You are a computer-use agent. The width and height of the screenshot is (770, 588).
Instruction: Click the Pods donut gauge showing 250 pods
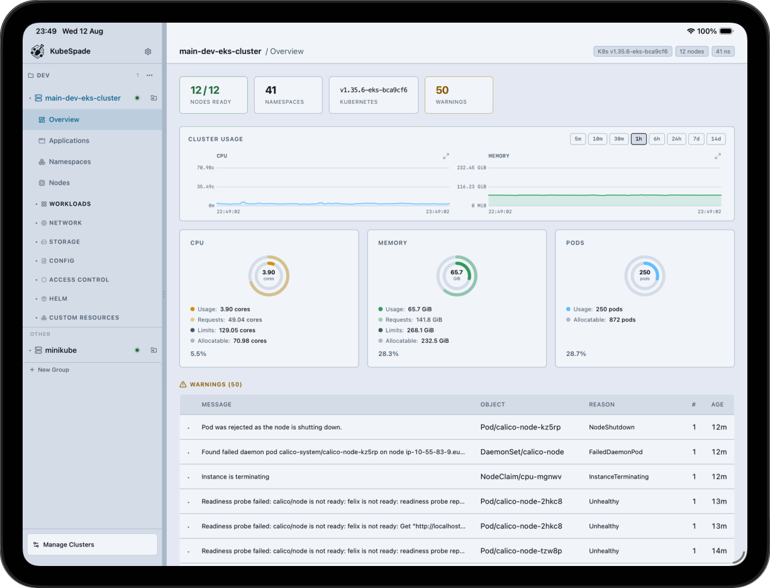[x=645, y=275]
